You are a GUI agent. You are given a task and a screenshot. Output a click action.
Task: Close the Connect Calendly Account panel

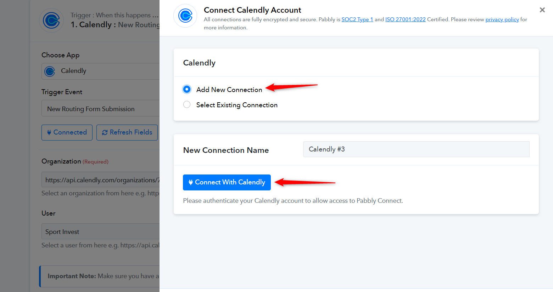coord(542,10)
